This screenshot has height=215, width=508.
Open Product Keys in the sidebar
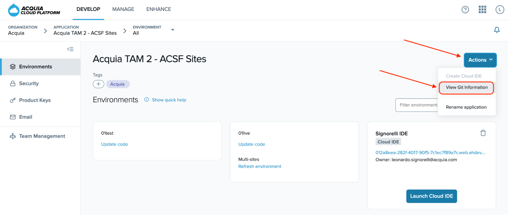tap(41, 100)
